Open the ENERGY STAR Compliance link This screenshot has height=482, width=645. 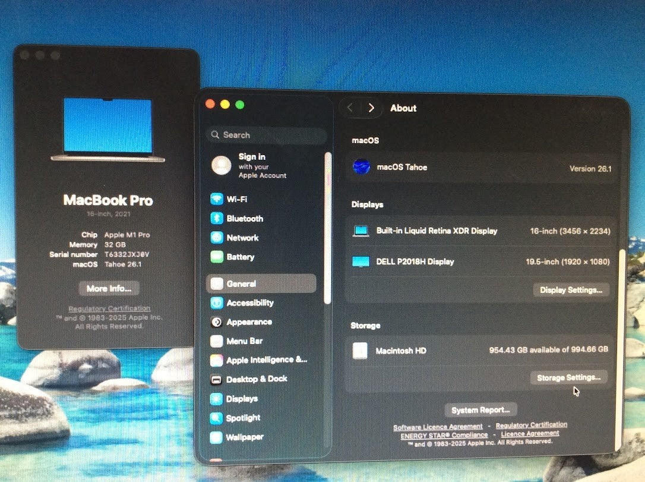444,435
